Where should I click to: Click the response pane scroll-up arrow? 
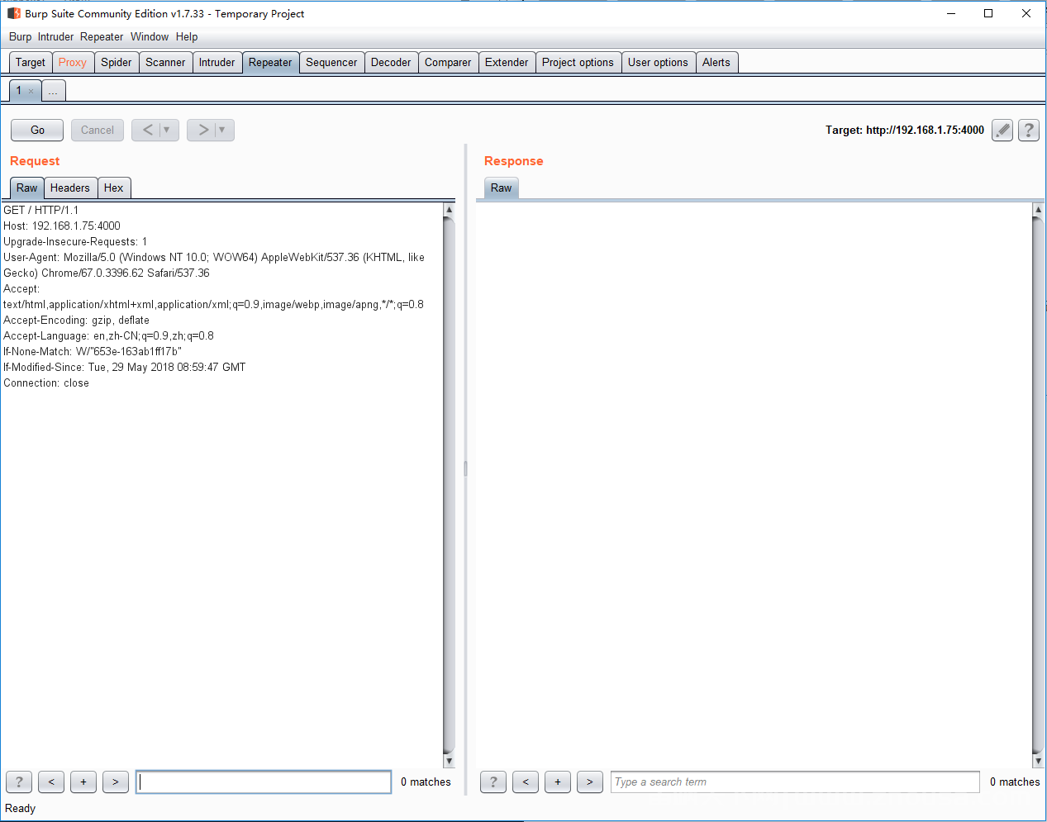pyautogui.click(x=1038, y=210)
